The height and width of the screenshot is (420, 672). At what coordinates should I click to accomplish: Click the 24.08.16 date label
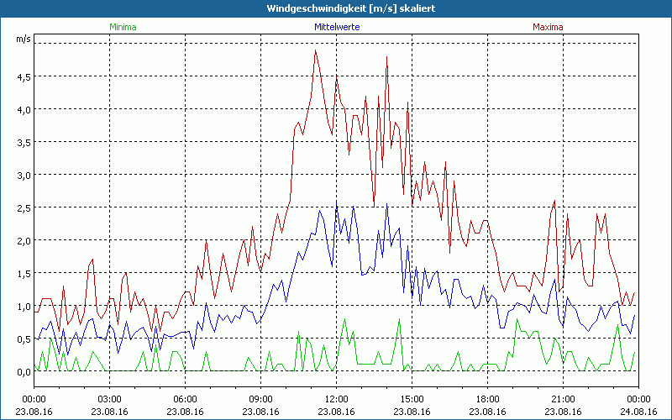click(x=638, y=412)
